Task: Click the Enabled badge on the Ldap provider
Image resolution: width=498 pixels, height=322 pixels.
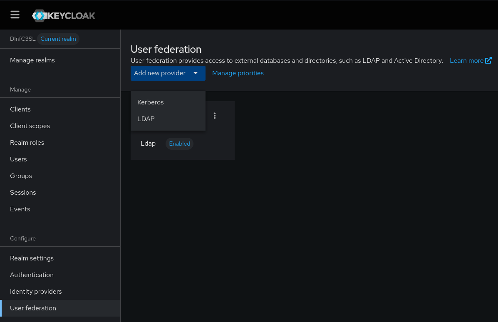Action: pos(179,144)
